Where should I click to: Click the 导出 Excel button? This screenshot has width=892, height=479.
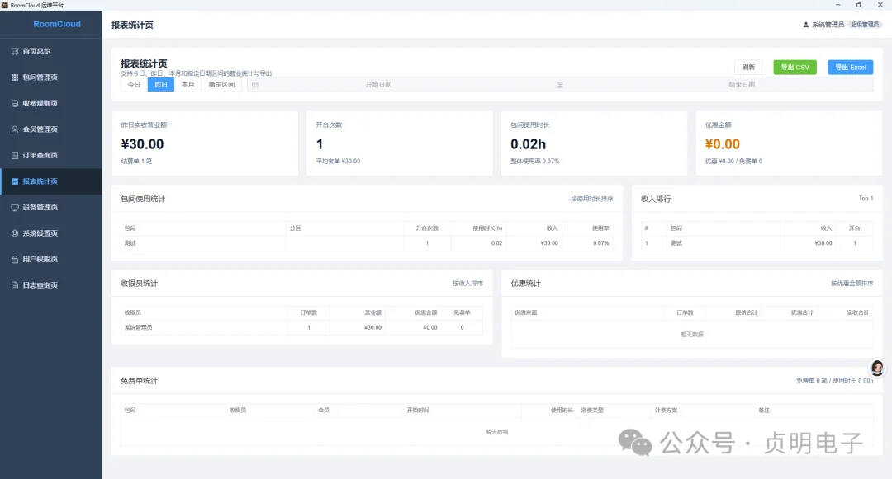click(851, 67)
